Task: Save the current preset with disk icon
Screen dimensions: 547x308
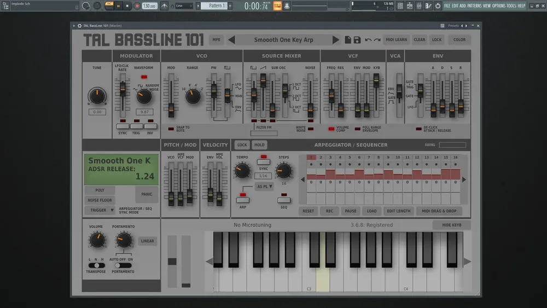Action: (x=357, y=40)
